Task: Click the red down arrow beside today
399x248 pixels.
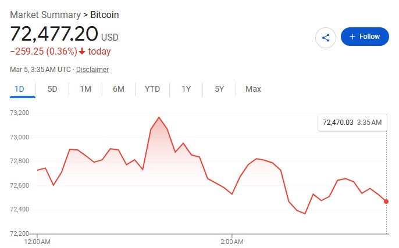Action: click(82, 51)
